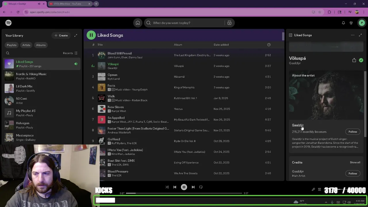Open Nordic & Viking Music playlist
Screen dimensions: 368x207
coord(42,76)
